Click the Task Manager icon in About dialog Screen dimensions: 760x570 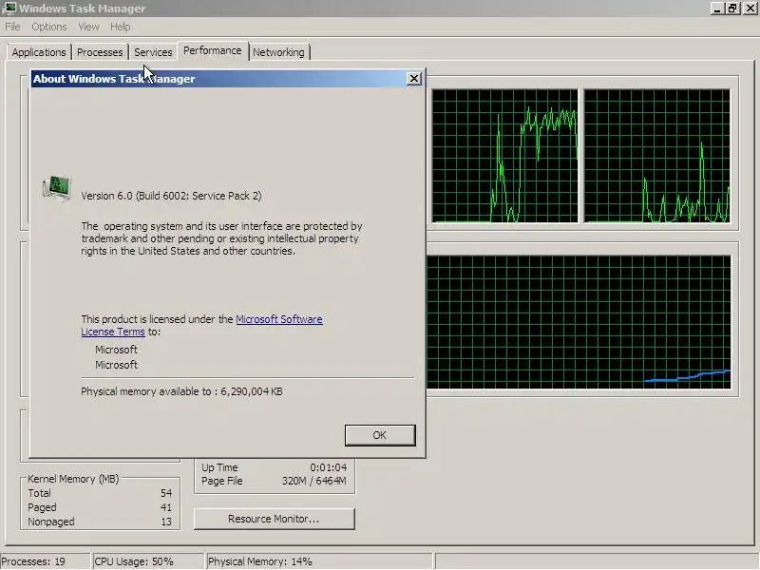(57, 188)
